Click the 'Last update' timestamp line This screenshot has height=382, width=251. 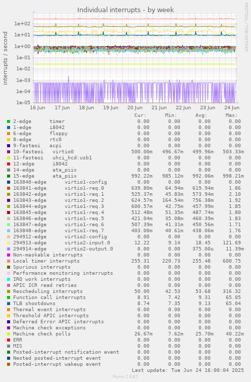[x=188, y=370]
